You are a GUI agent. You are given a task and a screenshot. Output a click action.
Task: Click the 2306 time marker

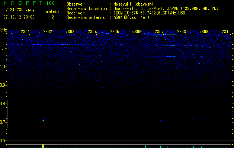(137, 32)
